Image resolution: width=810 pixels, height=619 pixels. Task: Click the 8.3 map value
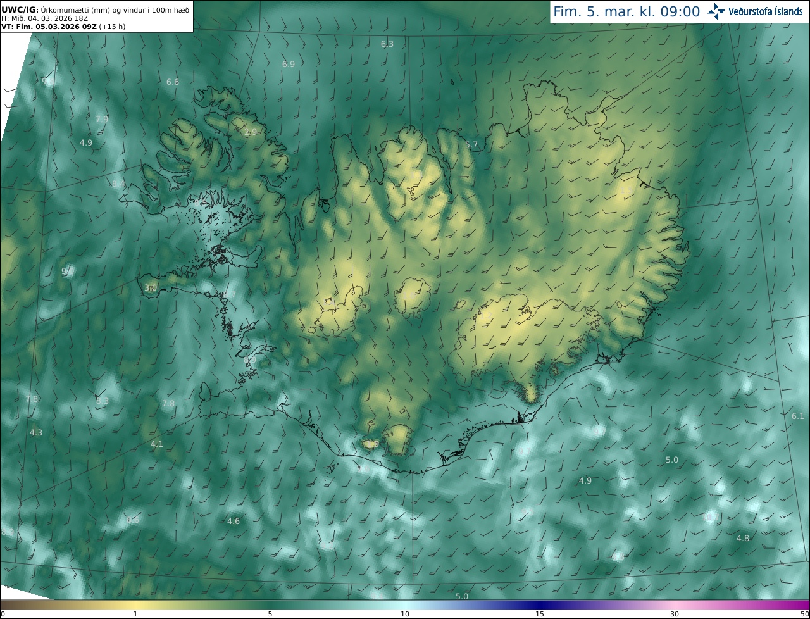point(102,401)
